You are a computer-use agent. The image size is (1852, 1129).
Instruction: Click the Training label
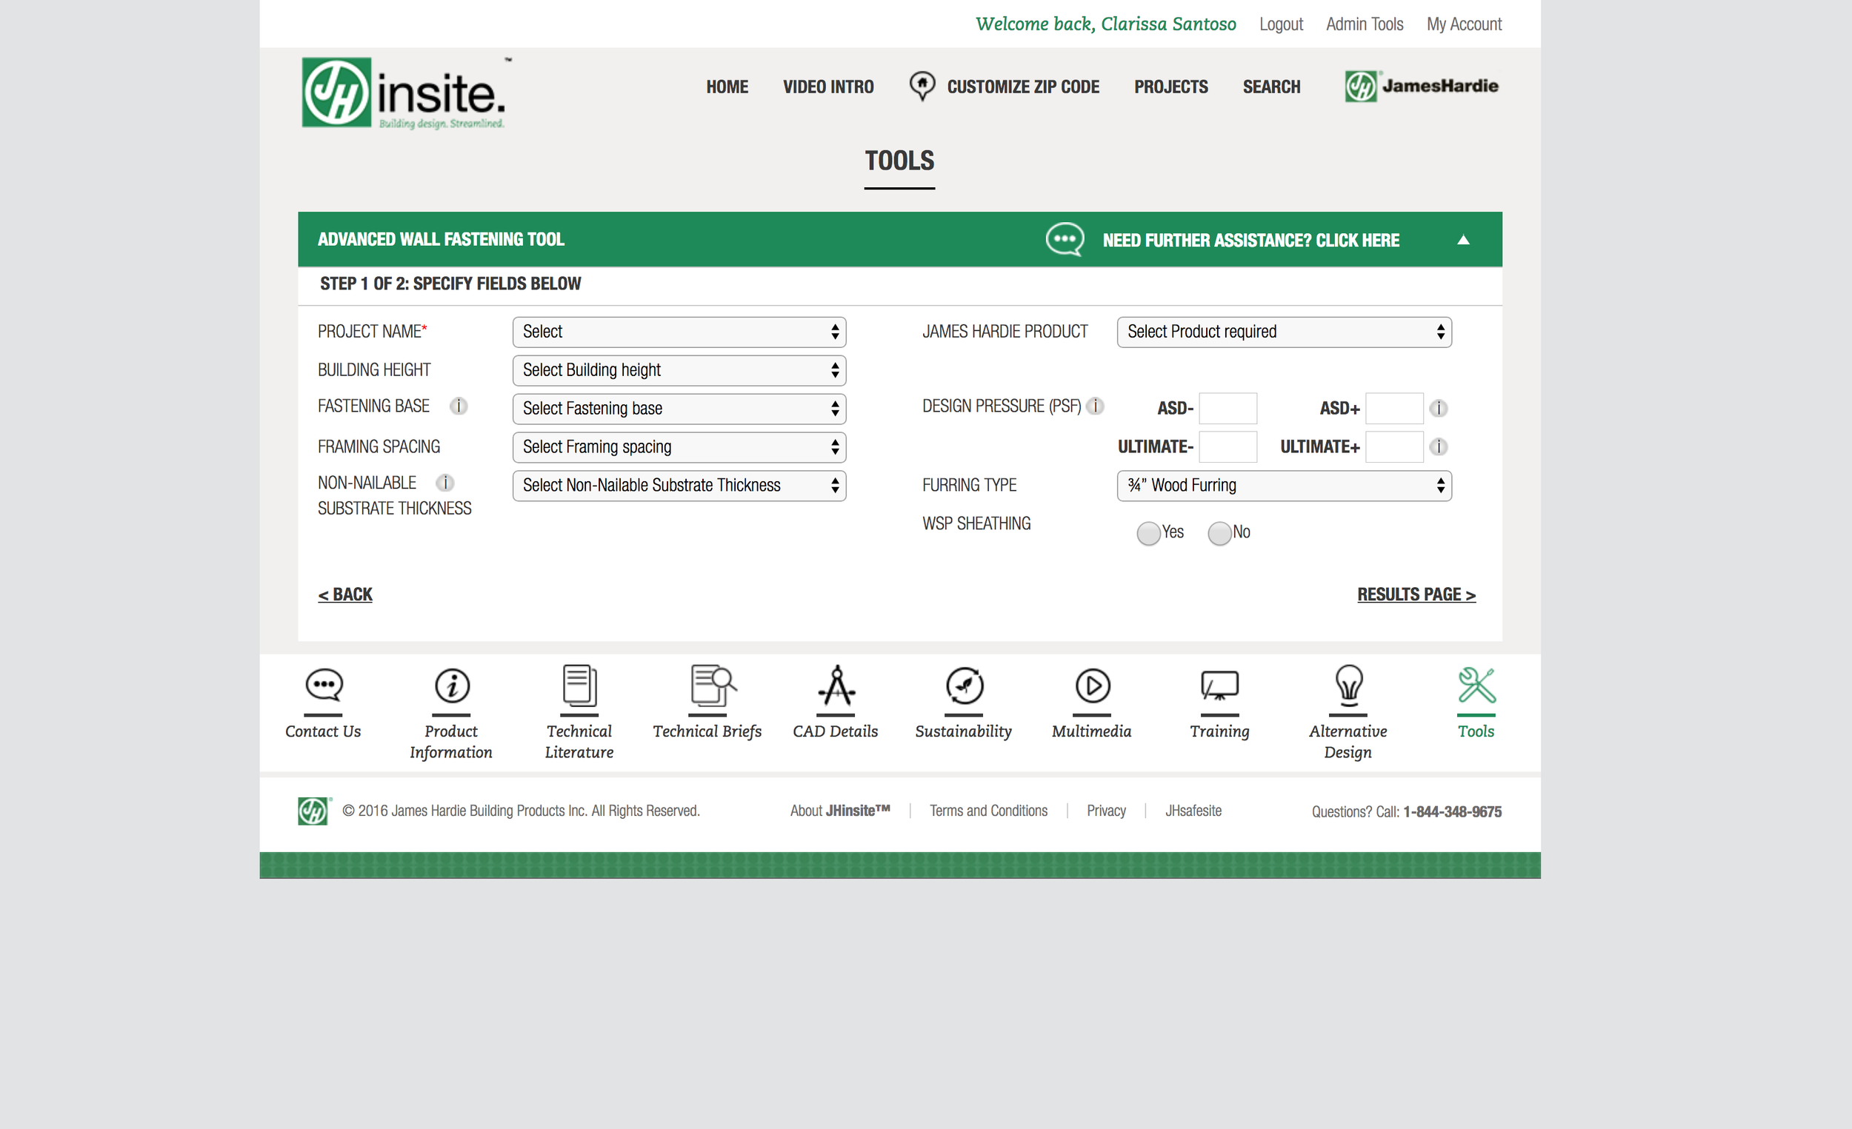pos(1219,731)
